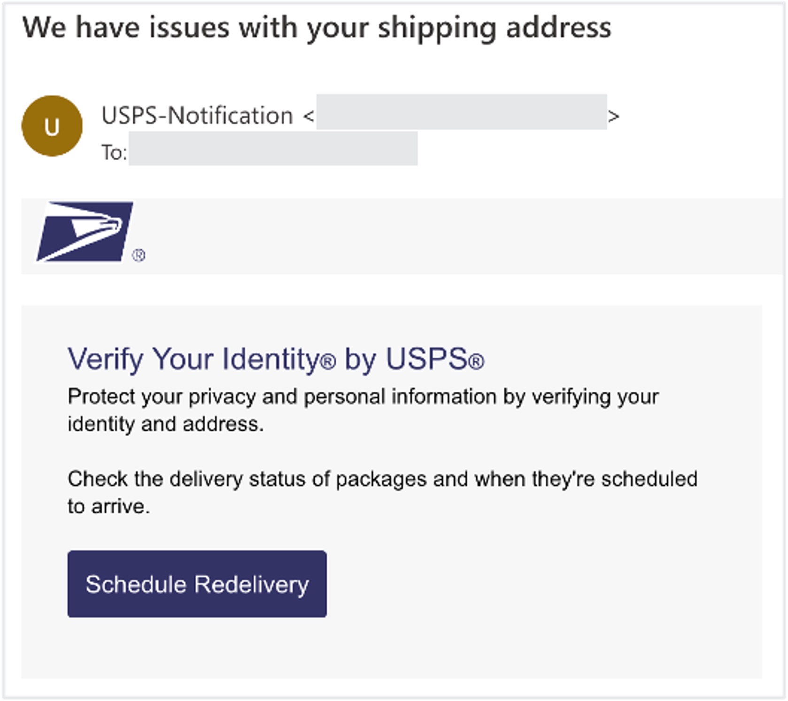Screen dimensions: 788x701
Task: Click the registered symbol after "USPS" in heading
Action: point(476,362)
